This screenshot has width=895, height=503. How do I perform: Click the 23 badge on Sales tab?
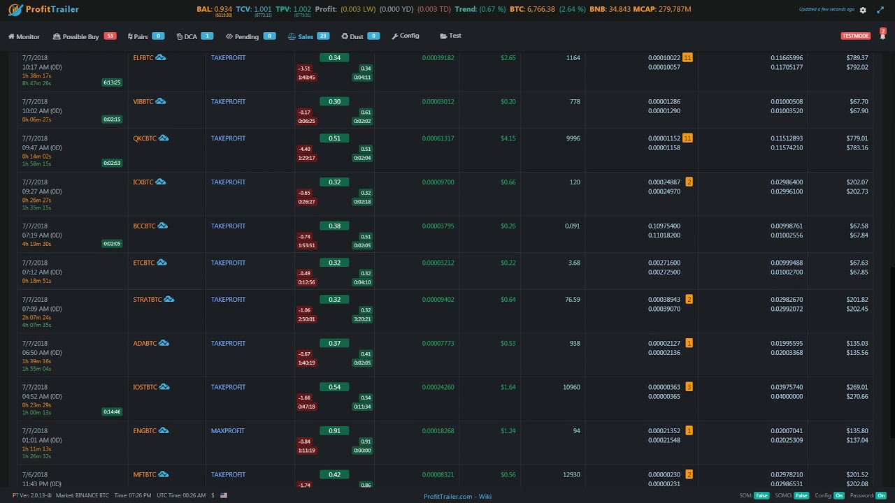tap(323, 36)
